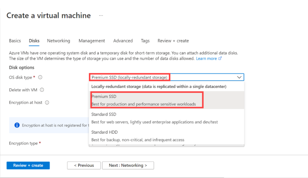Click the external link icon after Learn more

(220, 58)
